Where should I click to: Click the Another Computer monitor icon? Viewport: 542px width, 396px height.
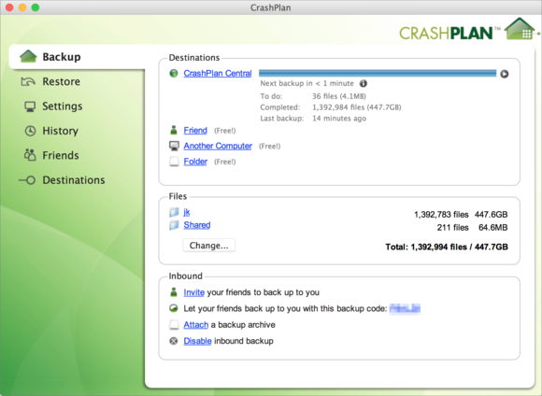[174, 146]
